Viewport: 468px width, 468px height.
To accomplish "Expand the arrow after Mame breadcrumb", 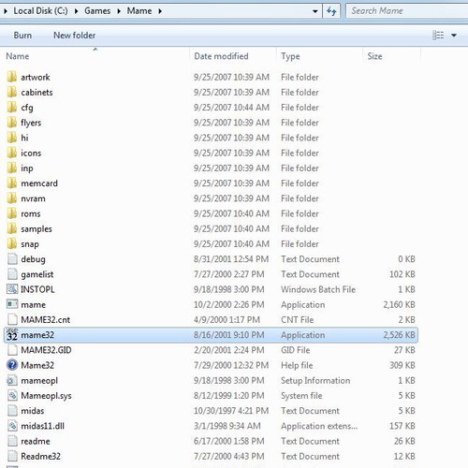I will (x=160, y=11).
